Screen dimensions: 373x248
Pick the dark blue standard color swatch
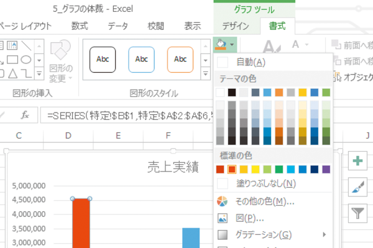pyautogui.click(x=315, y=170)
